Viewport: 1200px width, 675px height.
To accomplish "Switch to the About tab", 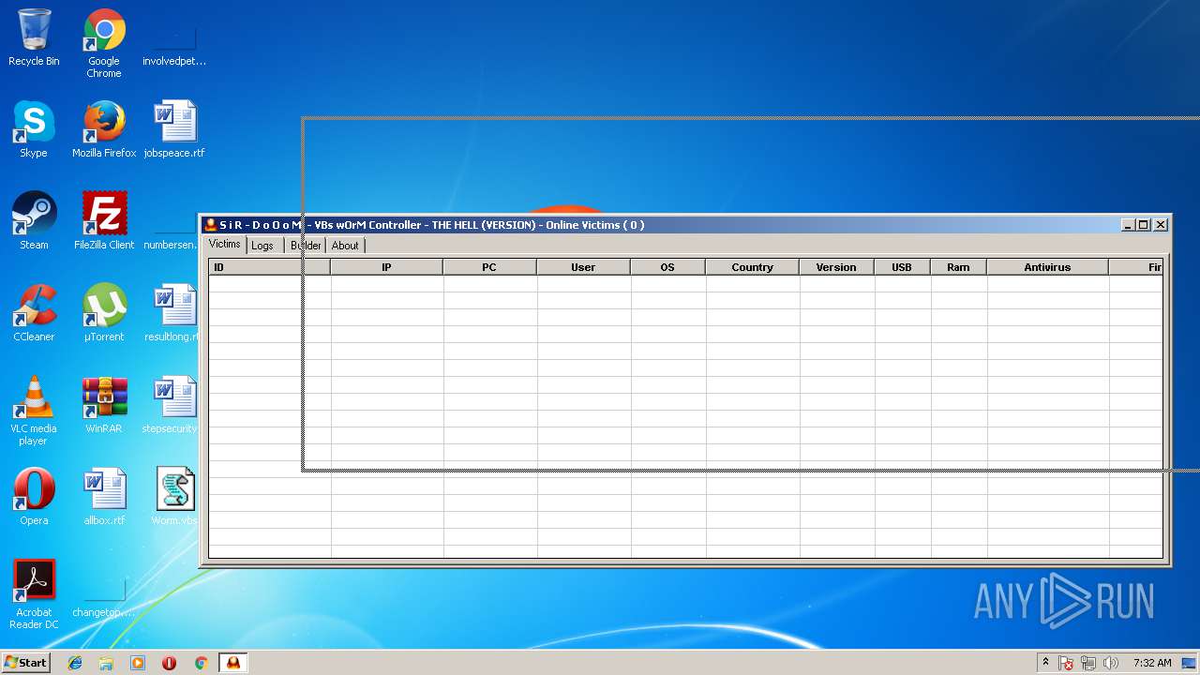I will coord(345,246).
